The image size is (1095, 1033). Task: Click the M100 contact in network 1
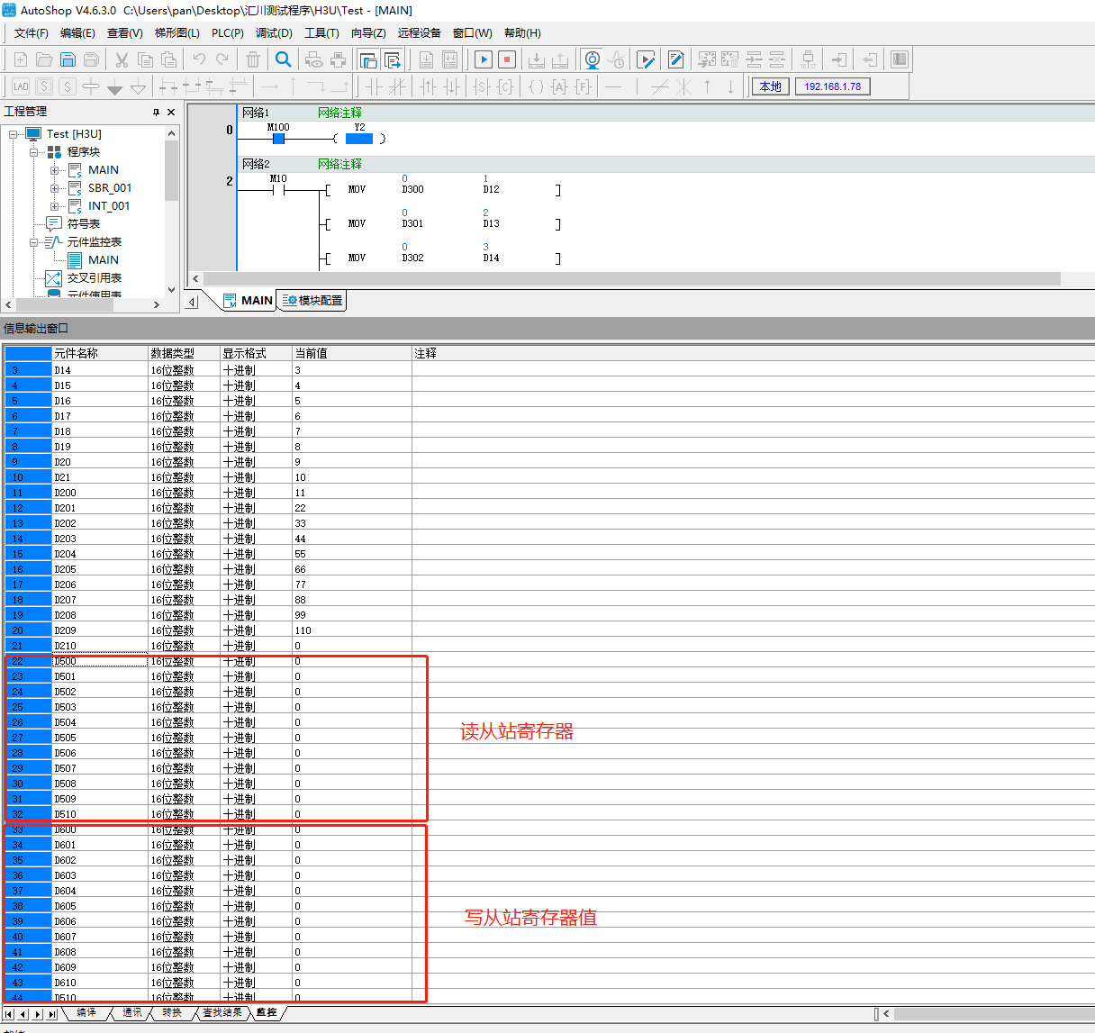(278, 138)
